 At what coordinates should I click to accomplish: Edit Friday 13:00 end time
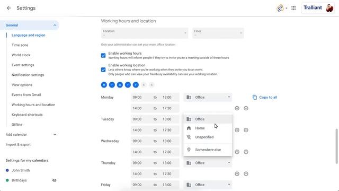click(167, 185)
